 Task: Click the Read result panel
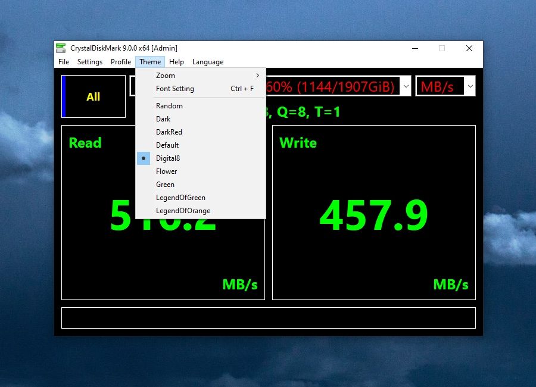(x=163, y=213)
